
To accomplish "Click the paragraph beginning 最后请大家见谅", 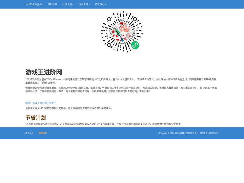I will point(69,108).
